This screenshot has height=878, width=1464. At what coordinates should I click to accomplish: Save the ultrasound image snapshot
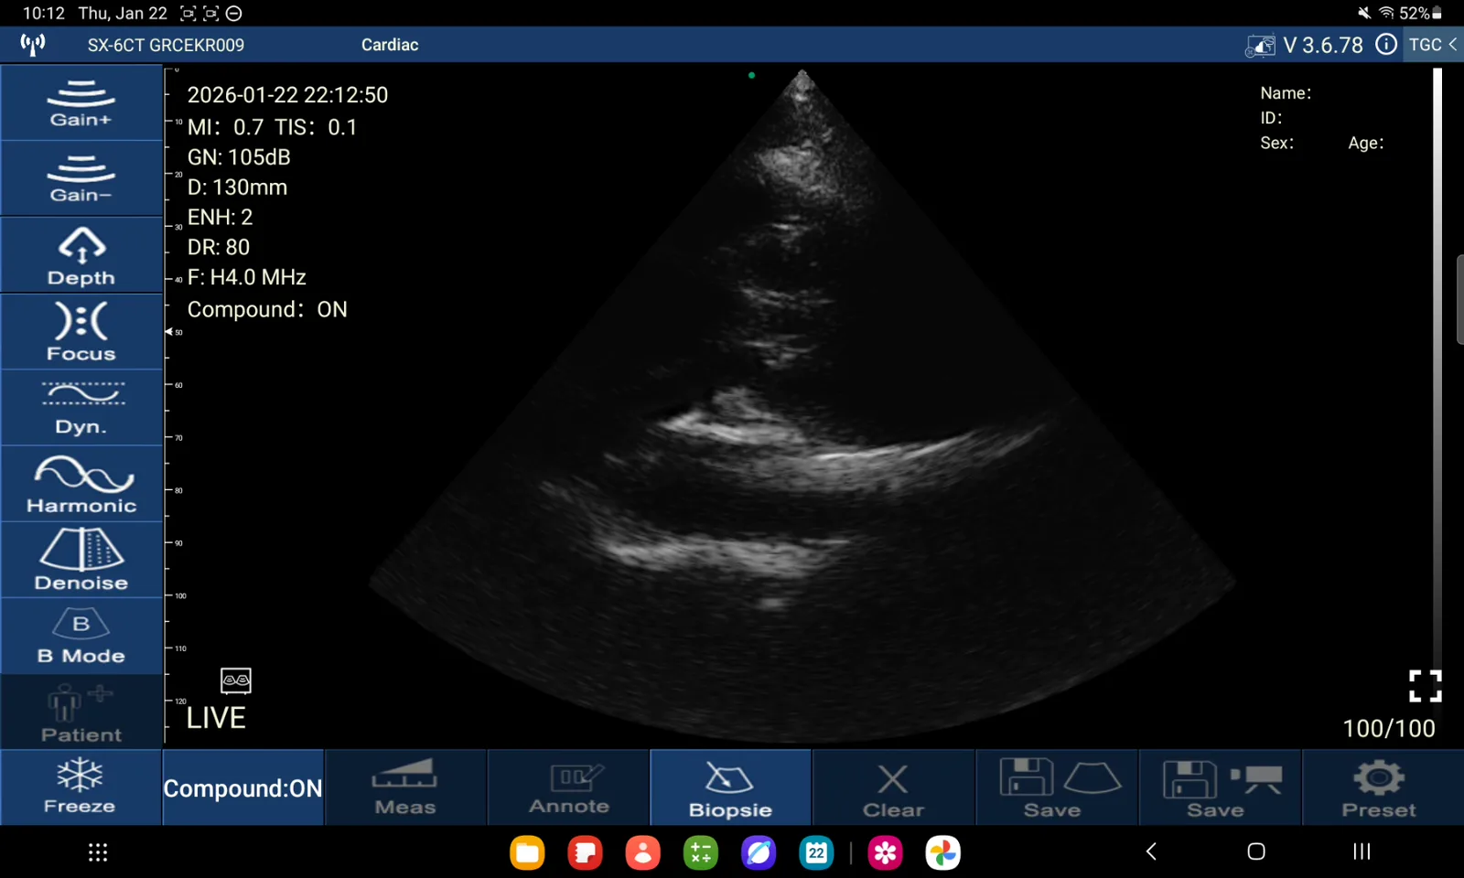tap(1056, 787)
